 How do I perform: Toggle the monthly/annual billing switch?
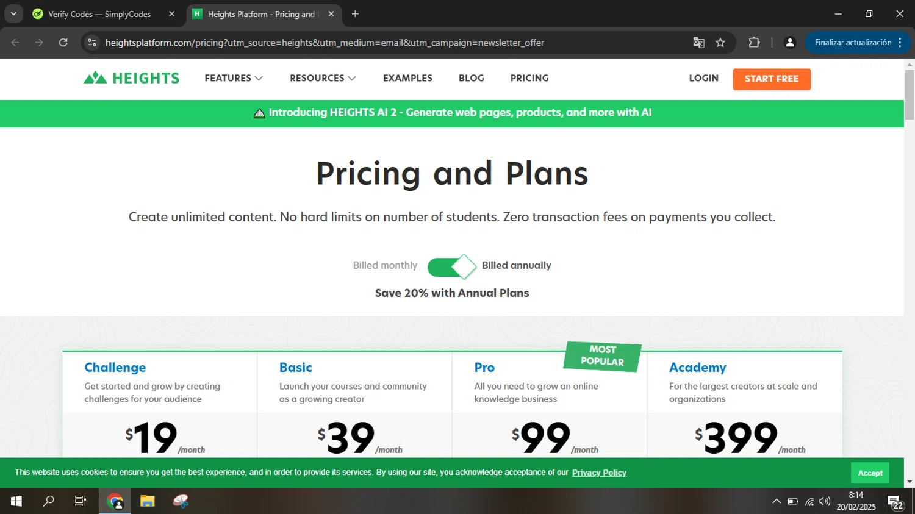point(452,266)
